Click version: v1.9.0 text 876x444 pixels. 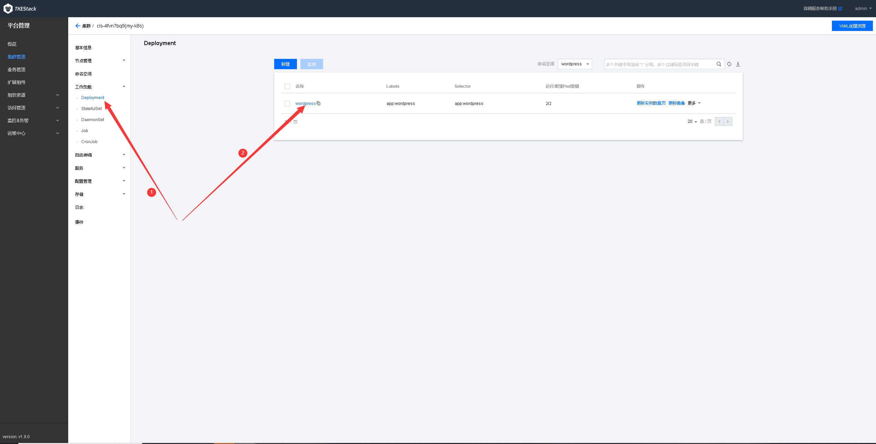point(16,437)
